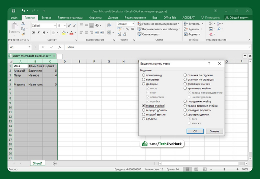The height and width of the screenshot is (179, 260).
Task: Click the horizontal scrollbar track
Action: pos(200,163)
